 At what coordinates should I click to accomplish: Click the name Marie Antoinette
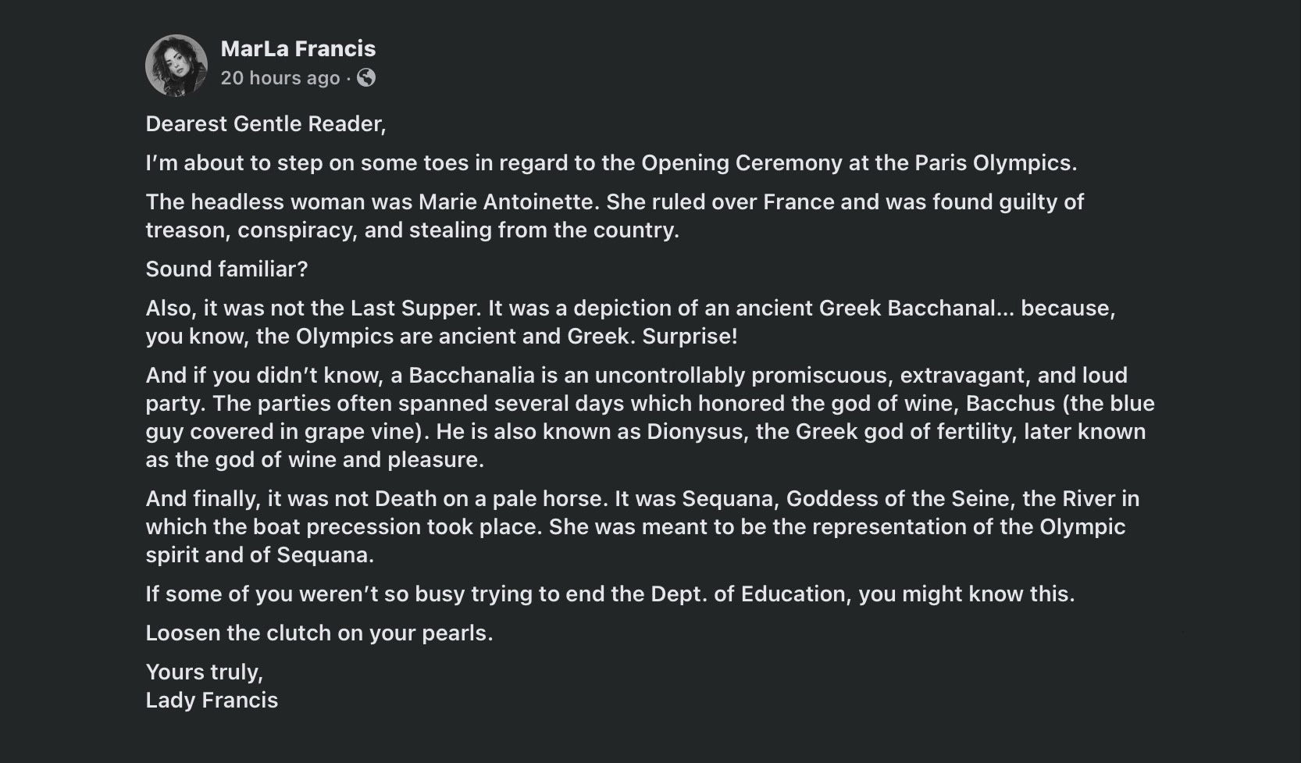tap(506, 201)
